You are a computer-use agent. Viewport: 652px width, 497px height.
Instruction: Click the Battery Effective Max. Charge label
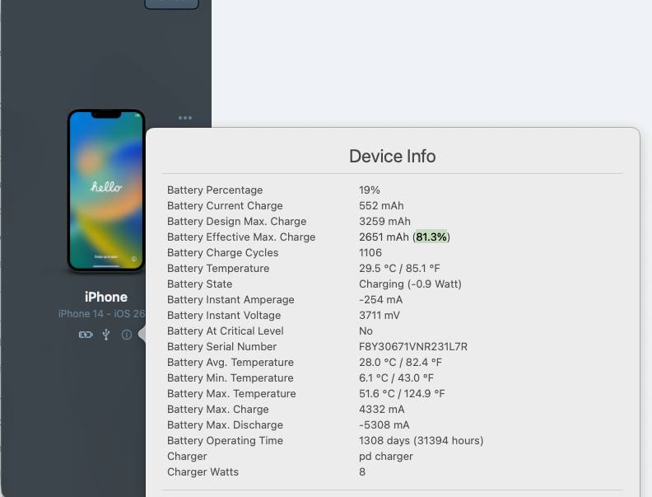(x=241, y=237)
